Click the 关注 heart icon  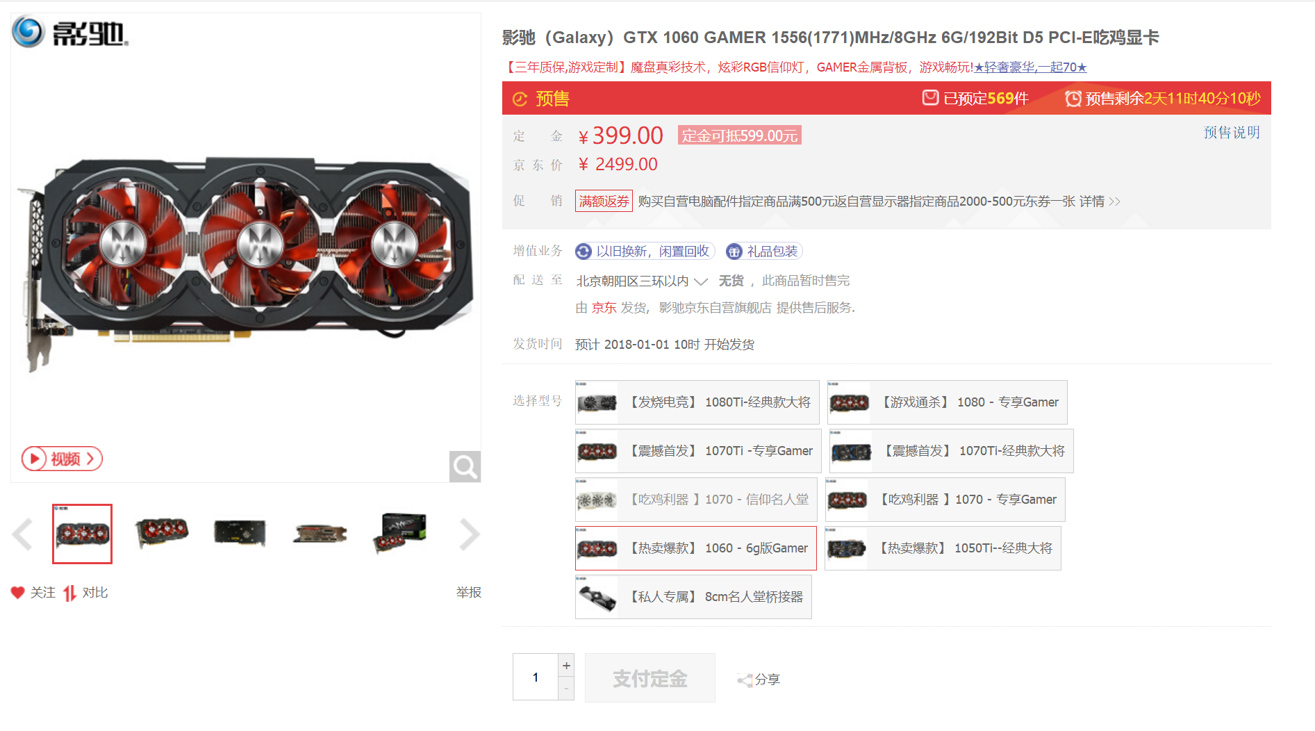pyautogui.click(x=17, y=593)
